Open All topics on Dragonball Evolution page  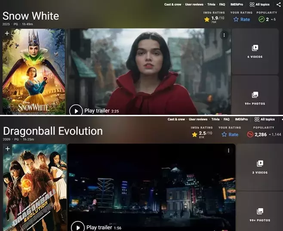265,119
